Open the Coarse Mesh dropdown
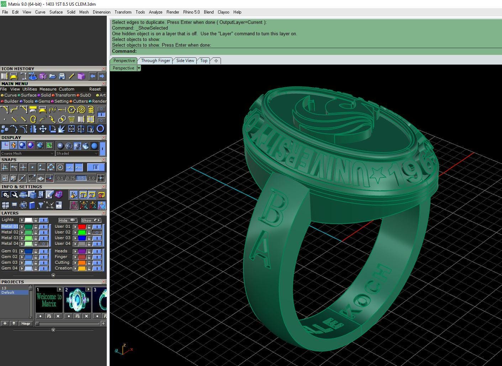The height and width of the screenshot is (366, 502). pyautogui.click(x=27, y=154)
